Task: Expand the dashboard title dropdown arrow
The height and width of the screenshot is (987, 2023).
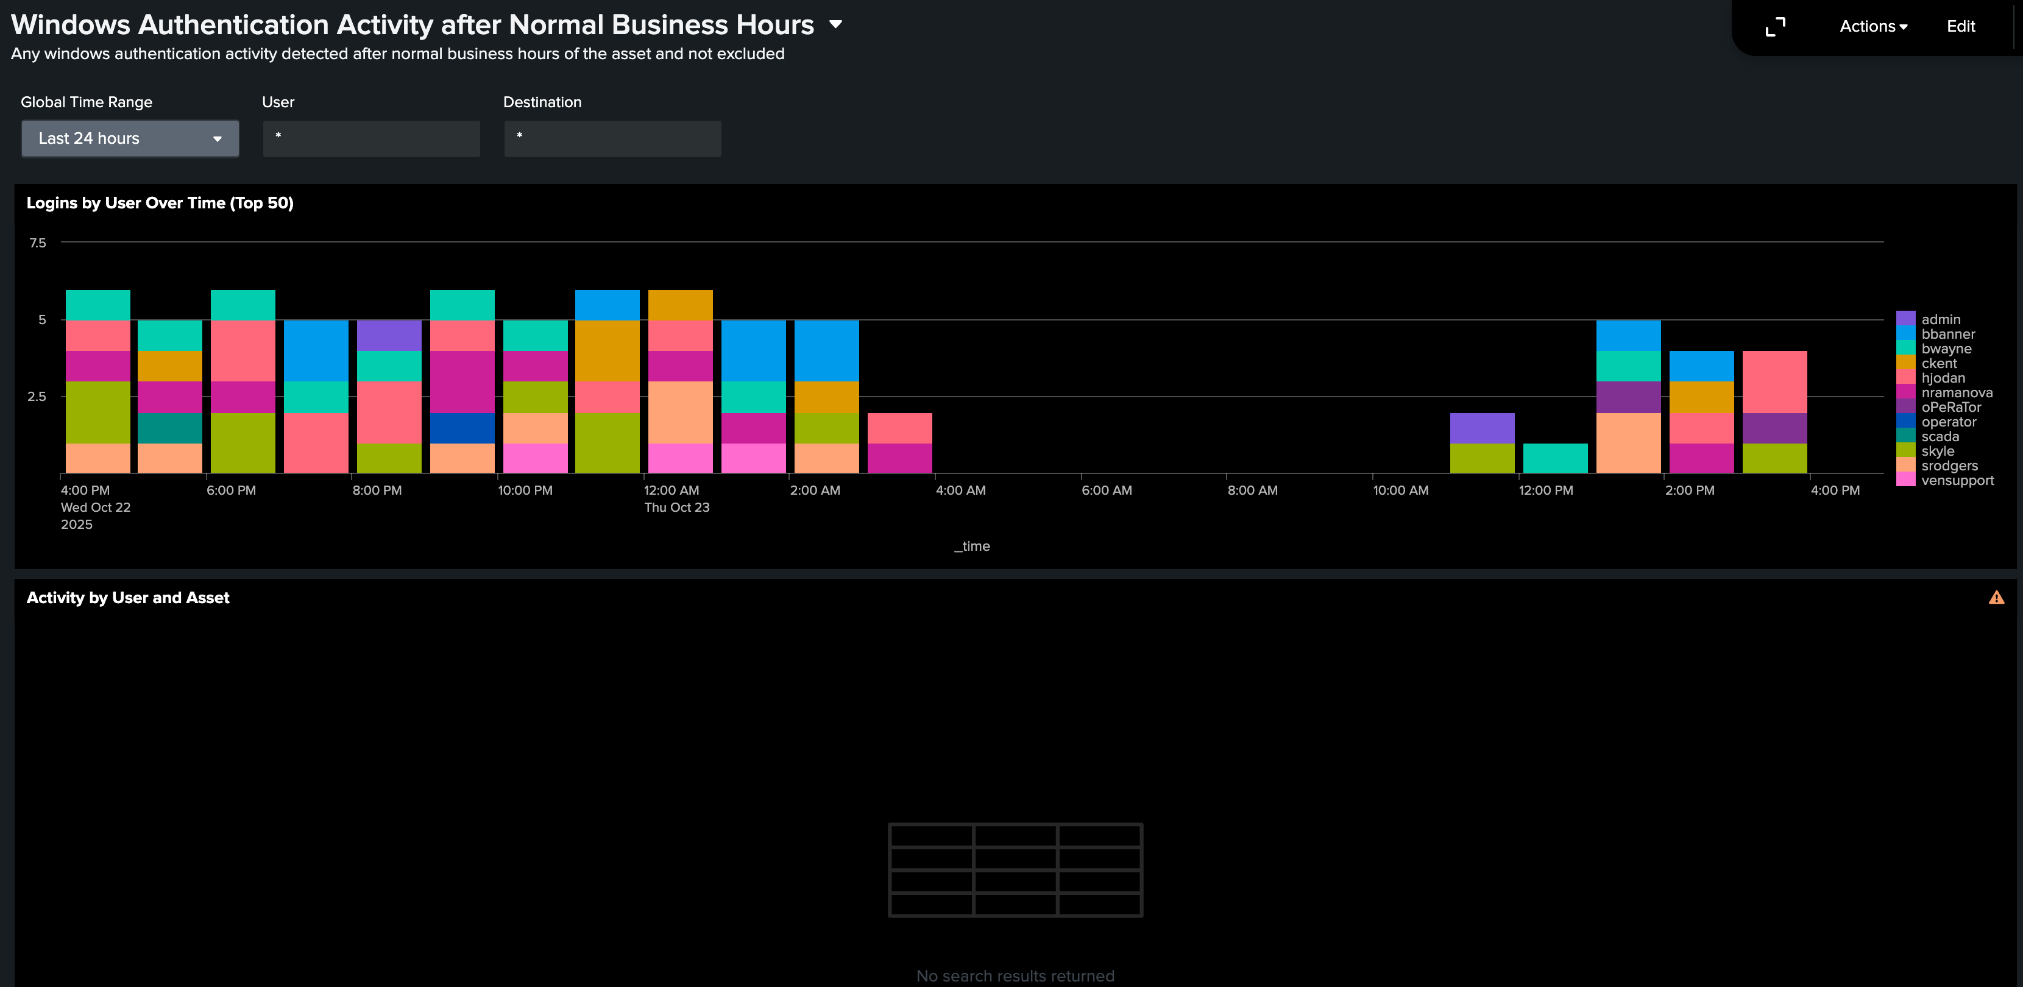Action: [x=835, y=24]
